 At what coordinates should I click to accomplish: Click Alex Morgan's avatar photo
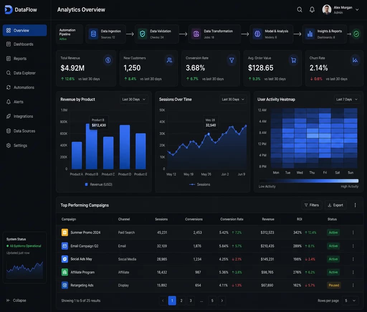(x=327, y=10)
